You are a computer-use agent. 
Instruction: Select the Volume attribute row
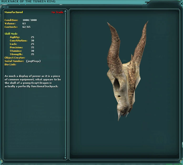click(x=15, y=24)
